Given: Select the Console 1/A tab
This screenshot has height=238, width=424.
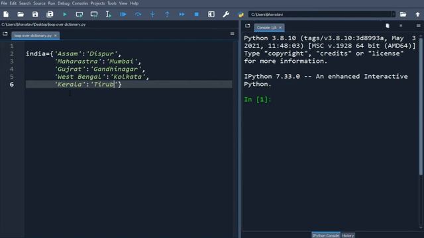Looking at the screenshot, I should (x=266, y=28).
